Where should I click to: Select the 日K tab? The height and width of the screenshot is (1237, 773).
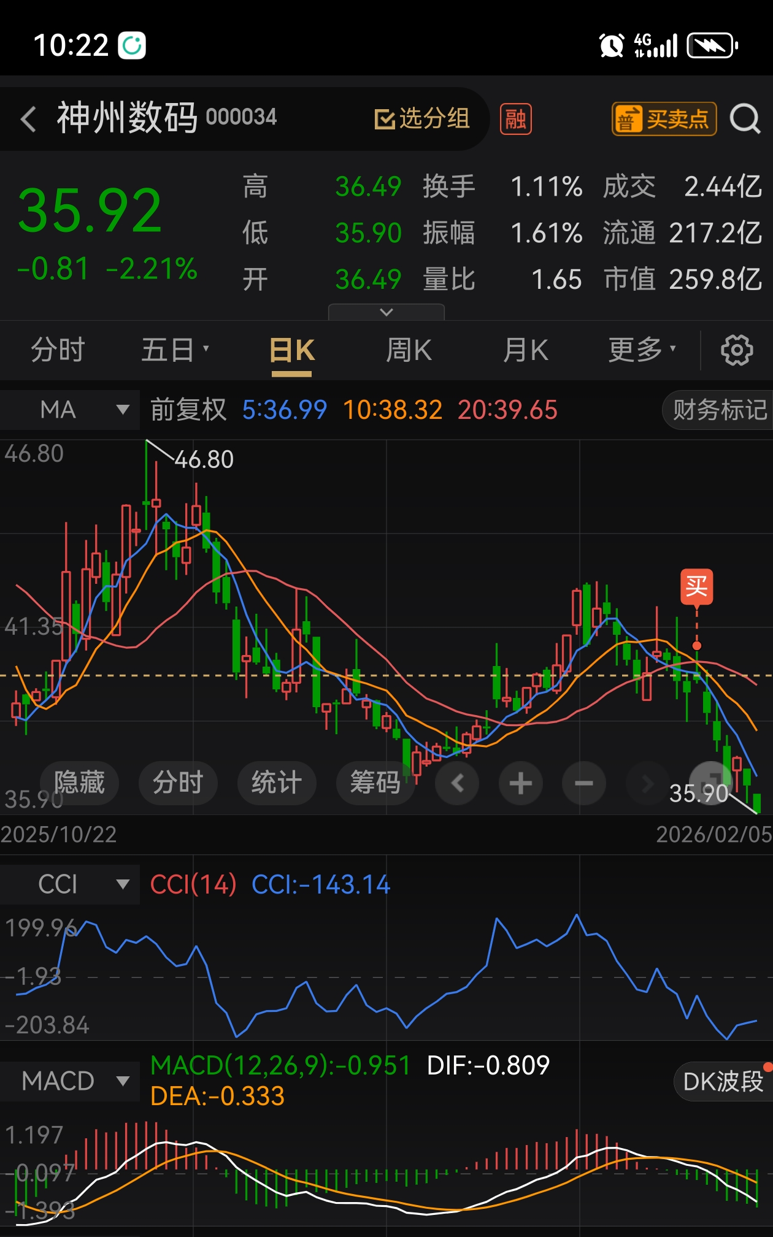292,350
